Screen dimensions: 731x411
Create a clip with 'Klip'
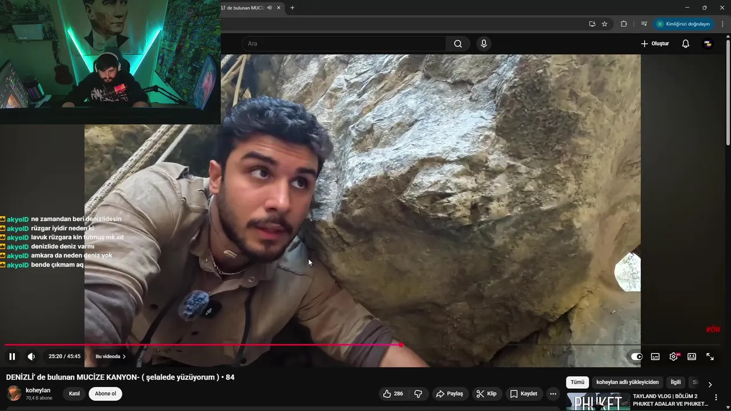coord(487,394)
